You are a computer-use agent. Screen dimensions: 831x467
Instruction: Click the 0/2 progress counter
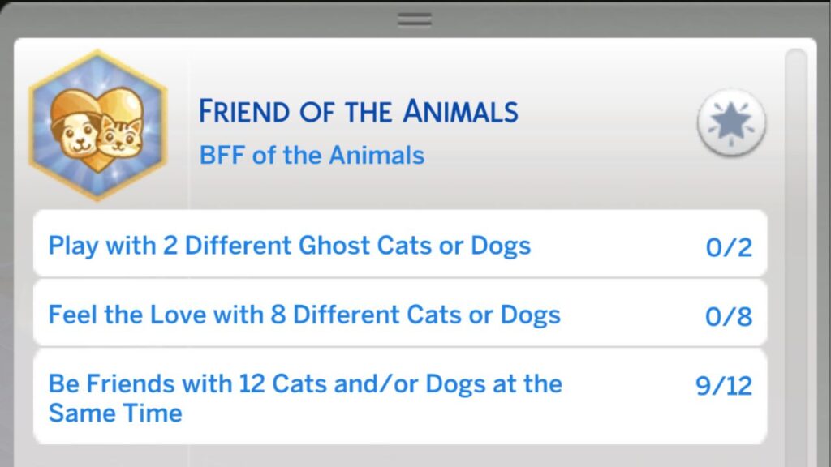pyautogui.click(x=729, y=247)
